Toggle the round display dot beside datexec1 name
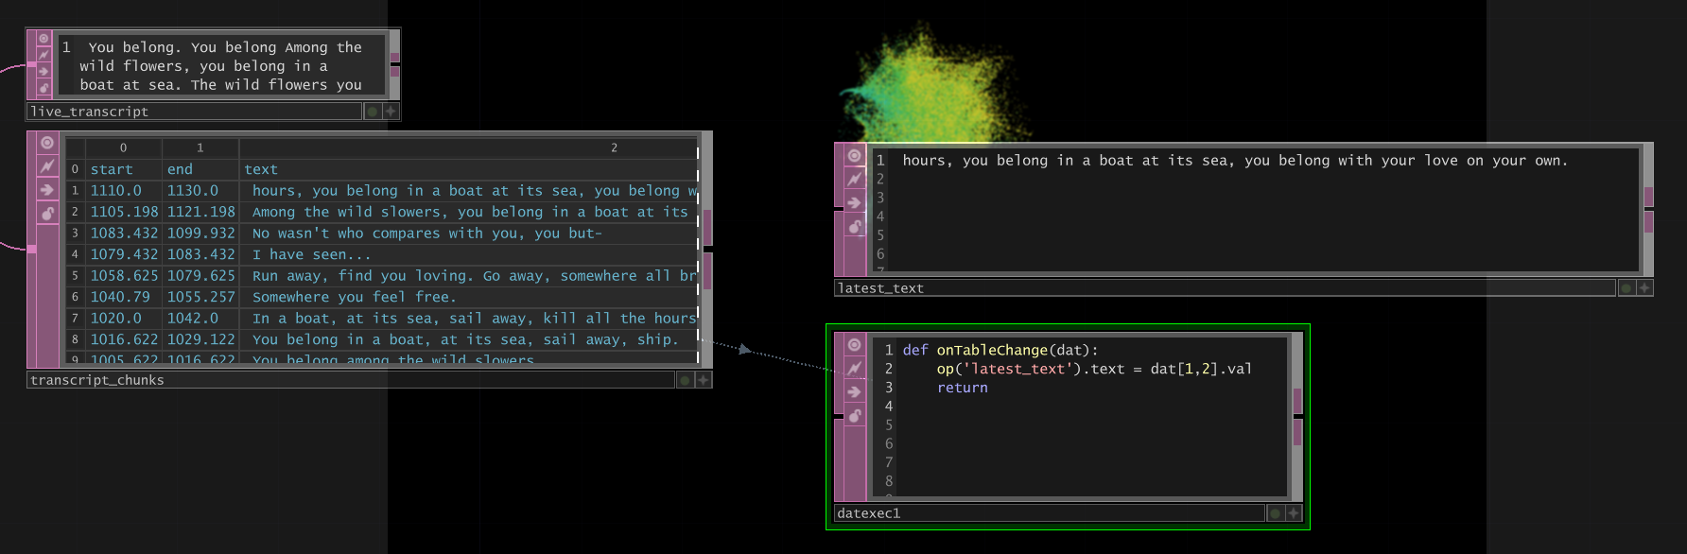1687x554 pixels. (1275, 513)
